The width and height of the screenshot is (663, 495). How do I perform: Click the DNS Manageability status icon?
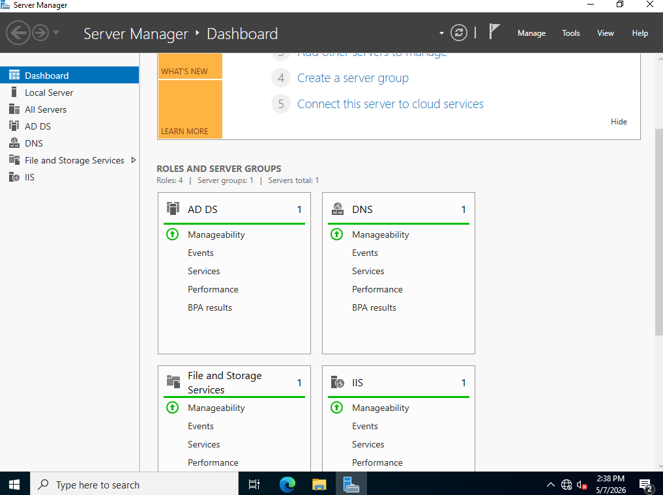[x=336, y=234]
